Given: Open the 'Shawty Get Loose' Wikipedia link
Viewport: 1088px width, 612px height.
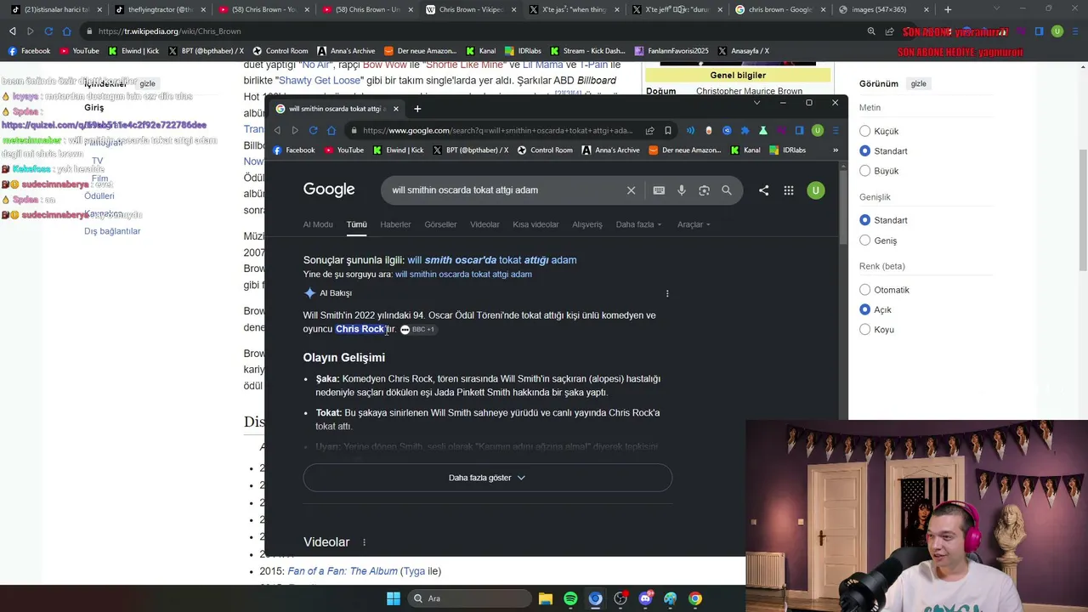Looking at the screenshot, I should pos(319,80).
